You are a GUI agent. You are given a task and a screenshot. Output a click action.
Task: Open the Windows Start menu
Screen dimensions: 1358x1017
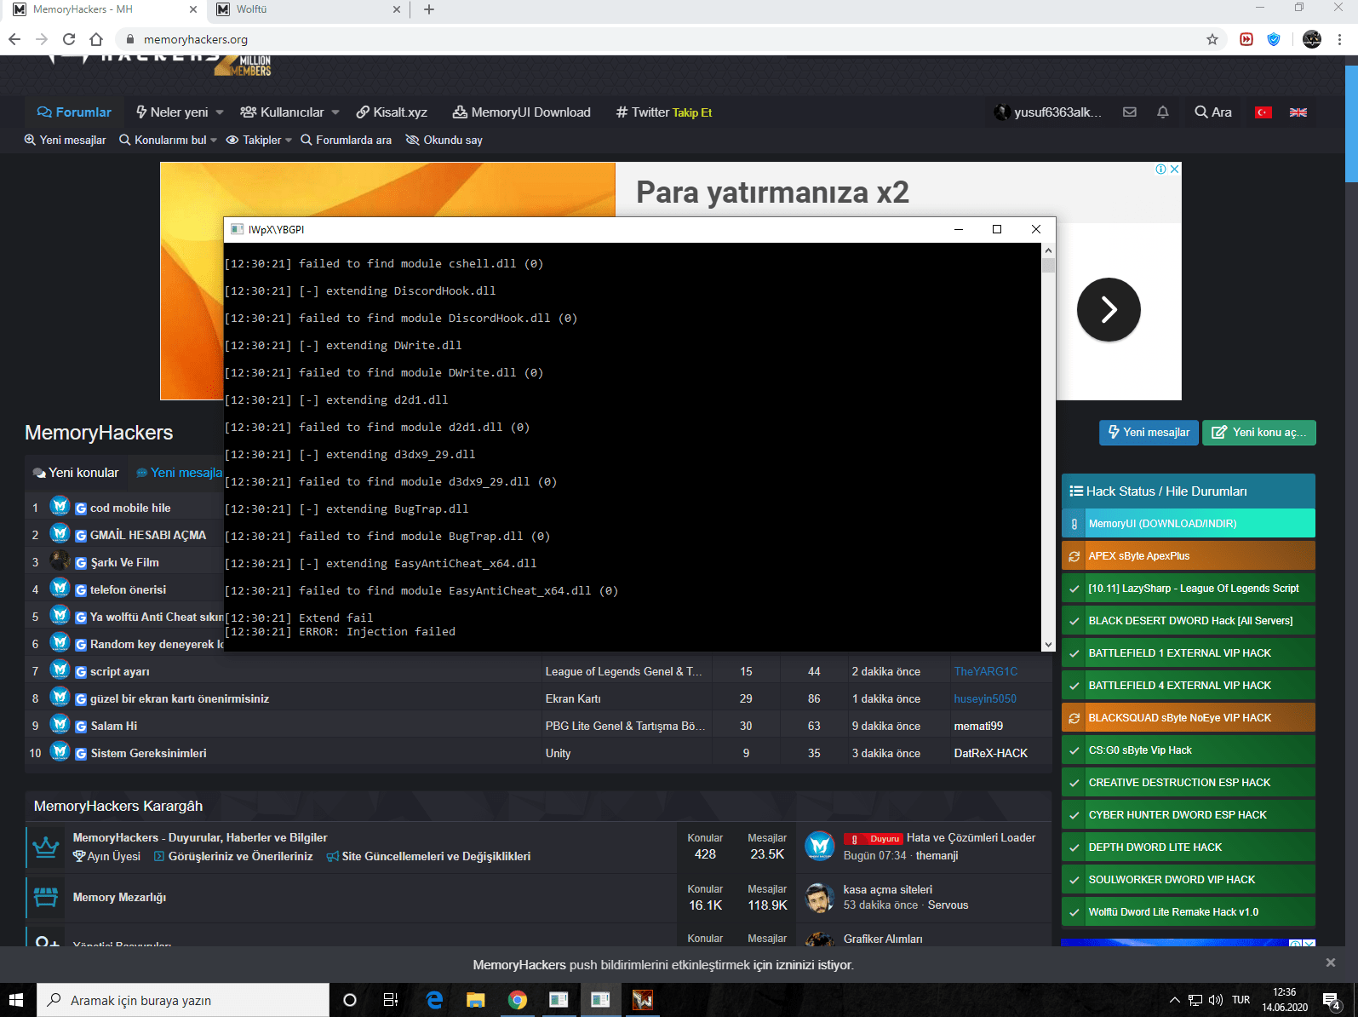pyautogui.click(x=18, y=1000)
